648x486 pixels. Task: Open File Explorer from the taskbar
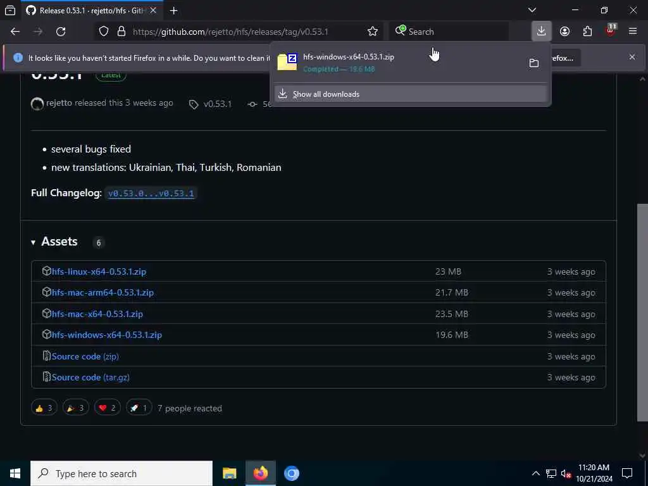click(x=229, y=473)
